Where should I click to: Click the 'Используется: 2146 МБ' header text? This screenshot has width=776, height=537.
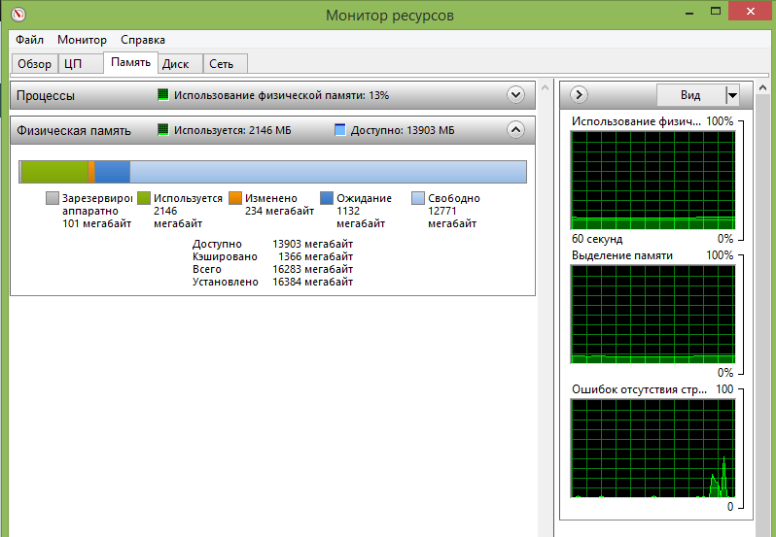[232, 130]
